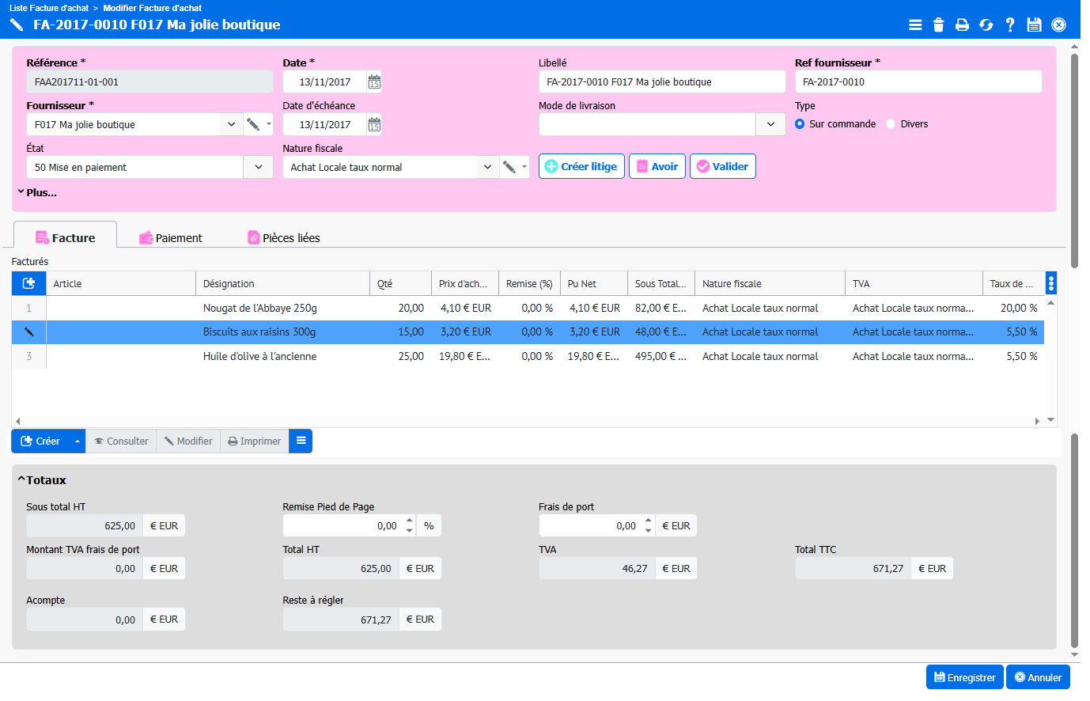The image size is (1090, 701).
Task: Select the Sur commande radio button
Action: pyautogui.click(x=800, y=124)
